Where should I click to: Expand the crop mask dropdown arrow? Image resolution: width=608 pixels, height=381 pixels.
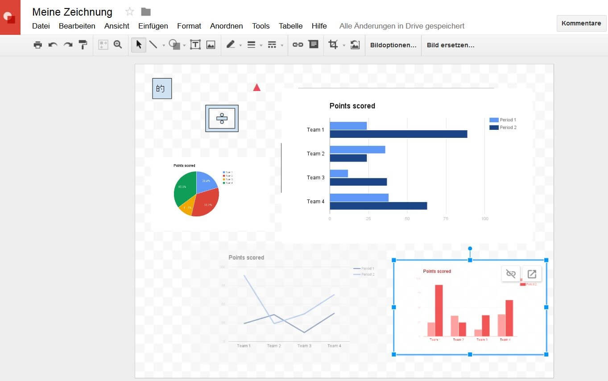[343, 45]
